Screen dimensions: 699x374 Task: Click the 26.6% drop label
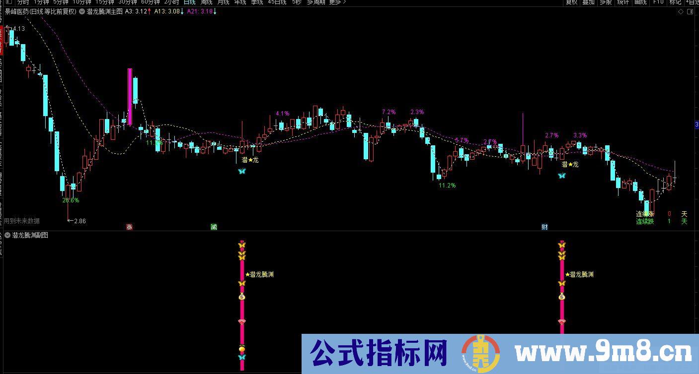click(71, 200)
